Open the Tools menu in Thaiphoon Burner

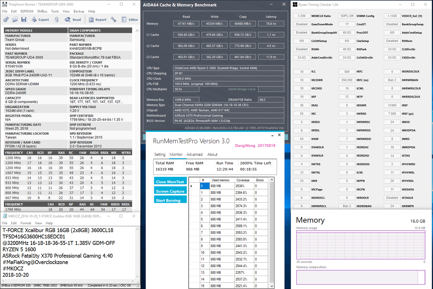[55, 11]
